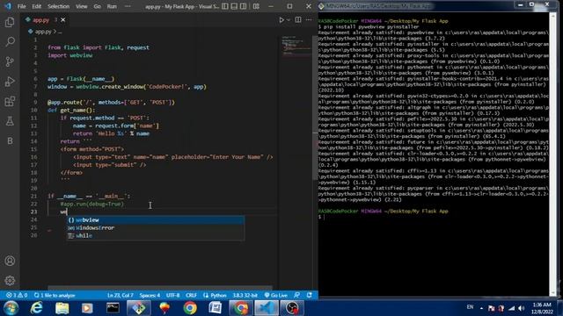Run Python file with play button
This screenshot has width=563, height=316.
point(281,20)
